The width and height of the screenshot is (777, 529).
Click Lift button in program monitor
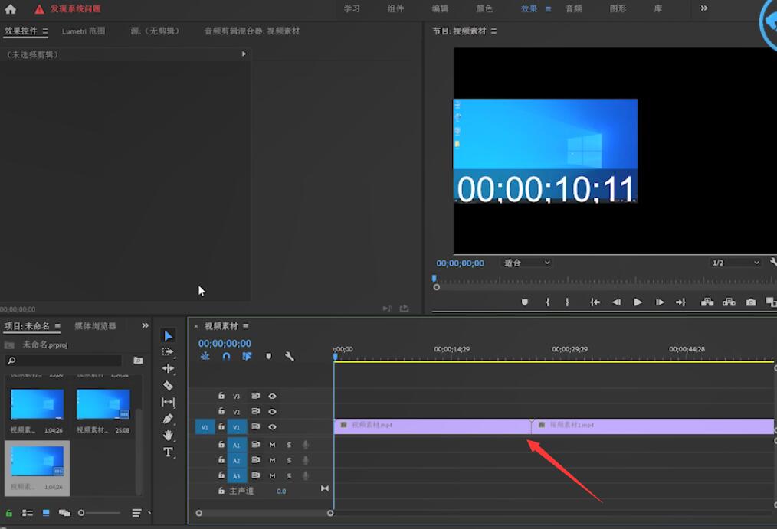707,302
